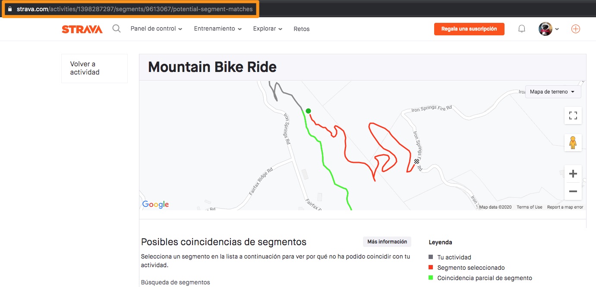Click Búsqueda de segmentos text
Screen dimensions: 596x287
click(x=176, y=282)
